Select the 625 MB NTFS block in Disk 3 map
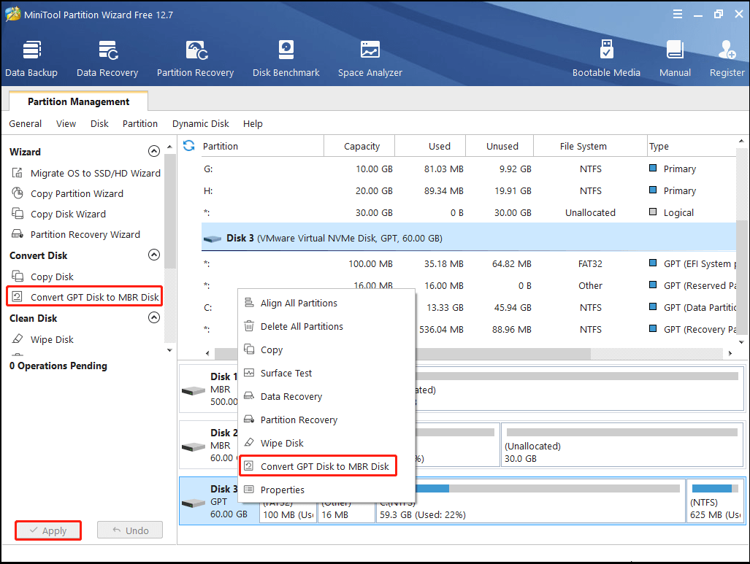 [716, 501]
